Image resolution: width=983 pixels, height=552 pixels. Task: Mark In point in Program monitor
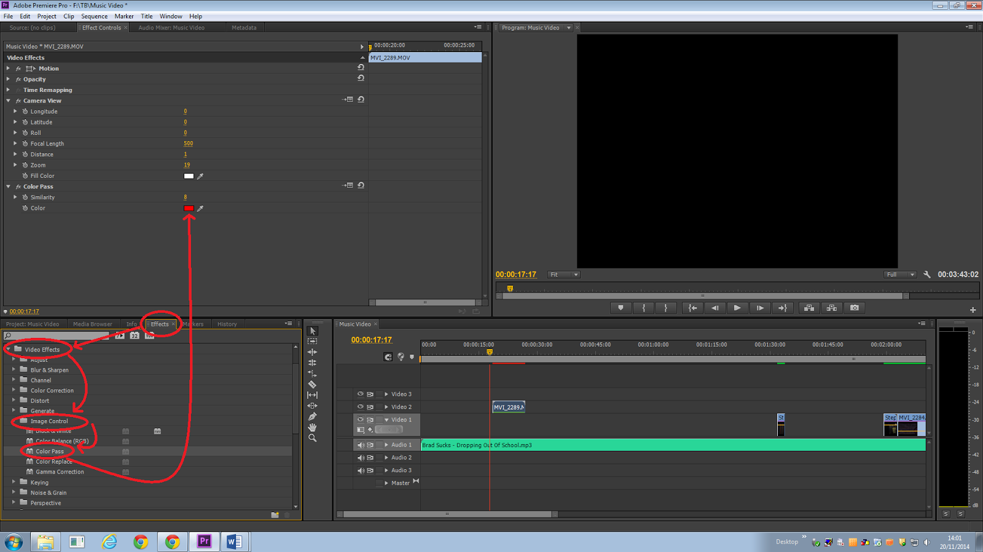click(x=643, y=308)
